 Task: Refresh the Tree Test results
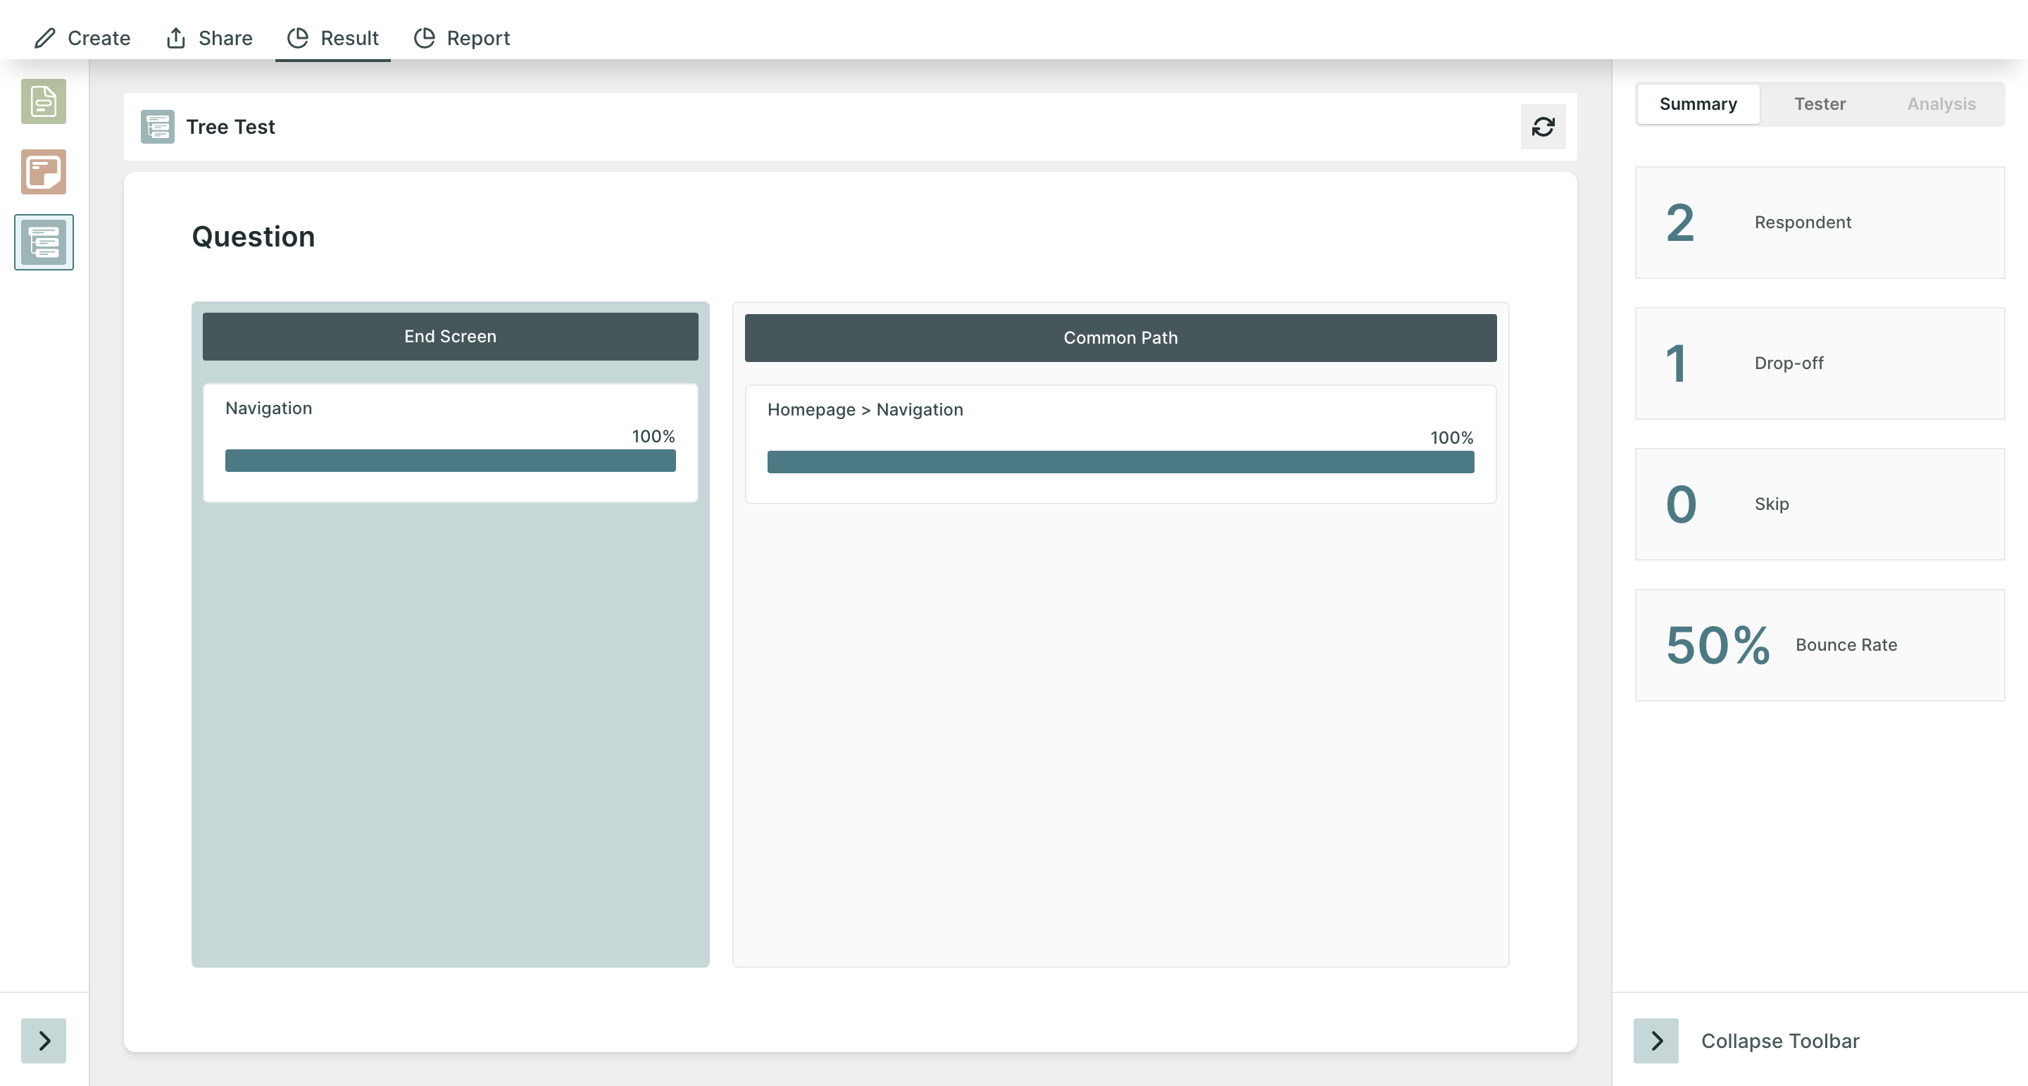coord(1542,127)
